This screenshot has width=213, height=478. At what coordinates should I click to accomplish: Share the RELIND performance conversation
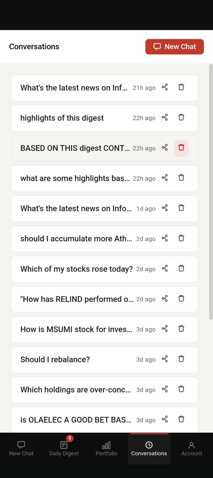pos(165,298)
